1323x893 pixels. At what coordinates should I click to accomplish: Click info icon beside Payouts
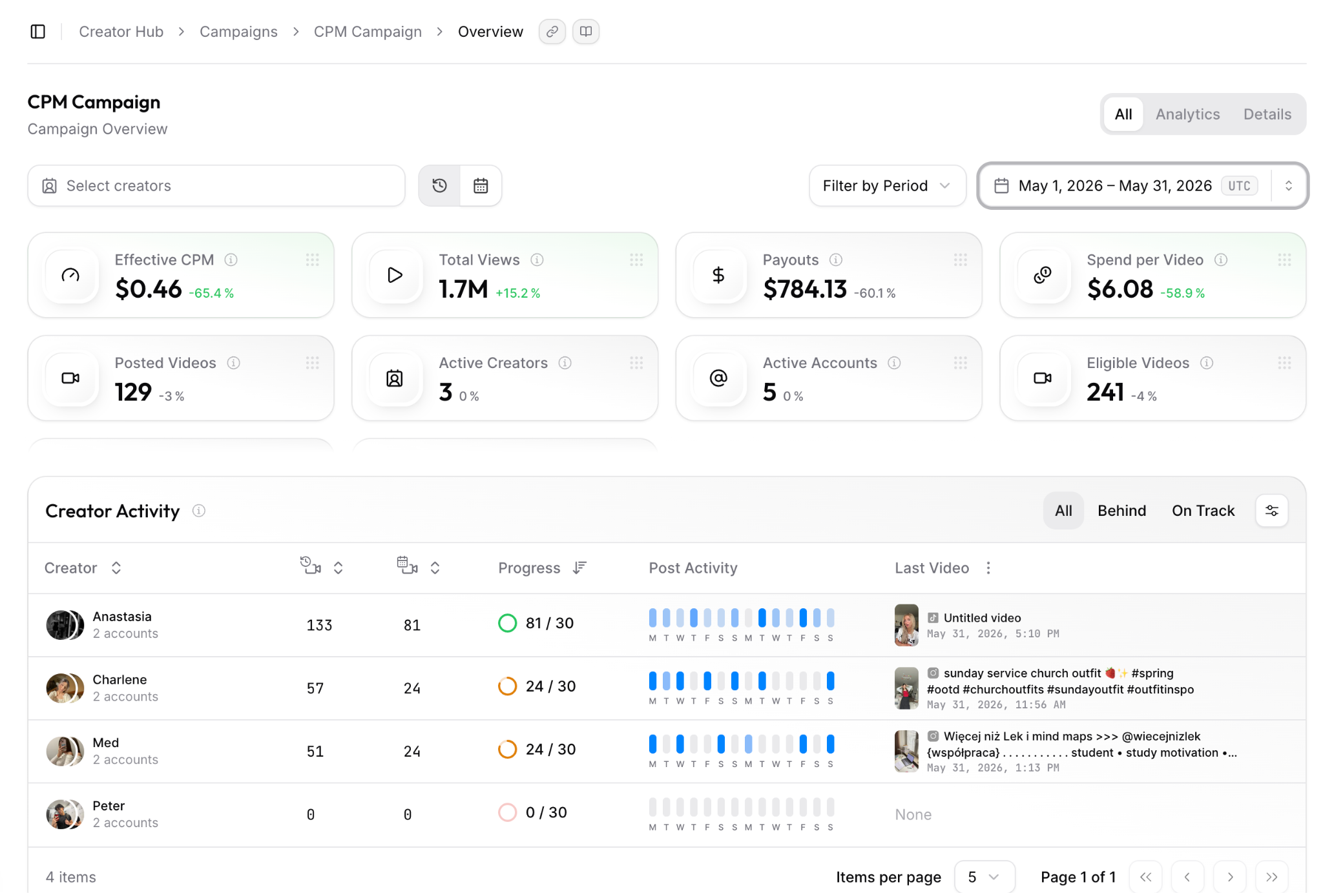(836, 260)
